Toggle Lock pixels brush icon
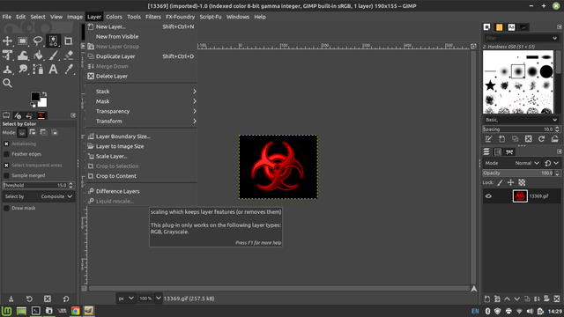The width and height of the screenshot is (564, 317). [x=500, y=182]
